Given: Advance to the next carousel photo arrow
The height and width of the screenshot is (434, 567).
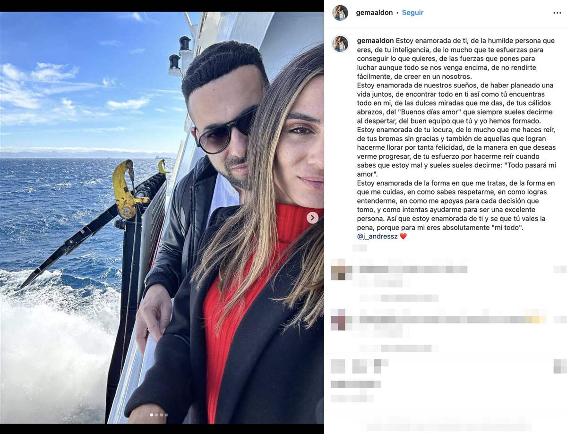Looking at the screenshot, I should coord(312,218).
